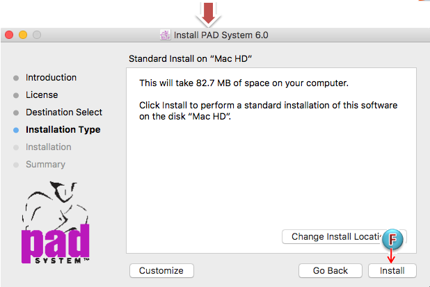This screenshot has height=287, width=430.
Task: Click the PAD System logo
Action: click(x=57, y=222)
